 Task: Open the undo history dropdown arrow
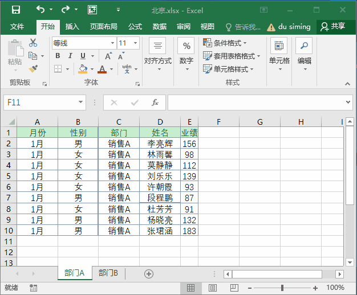pos(51,10)
